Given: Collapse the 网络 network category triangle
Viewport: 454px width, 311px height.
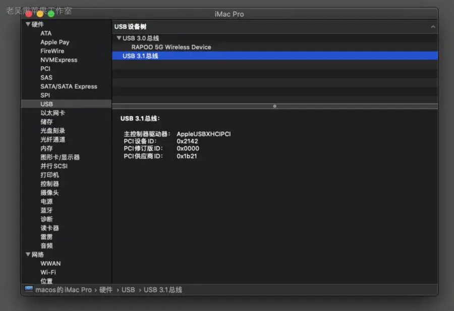Looking at the screenshot, I should point(28,255).
